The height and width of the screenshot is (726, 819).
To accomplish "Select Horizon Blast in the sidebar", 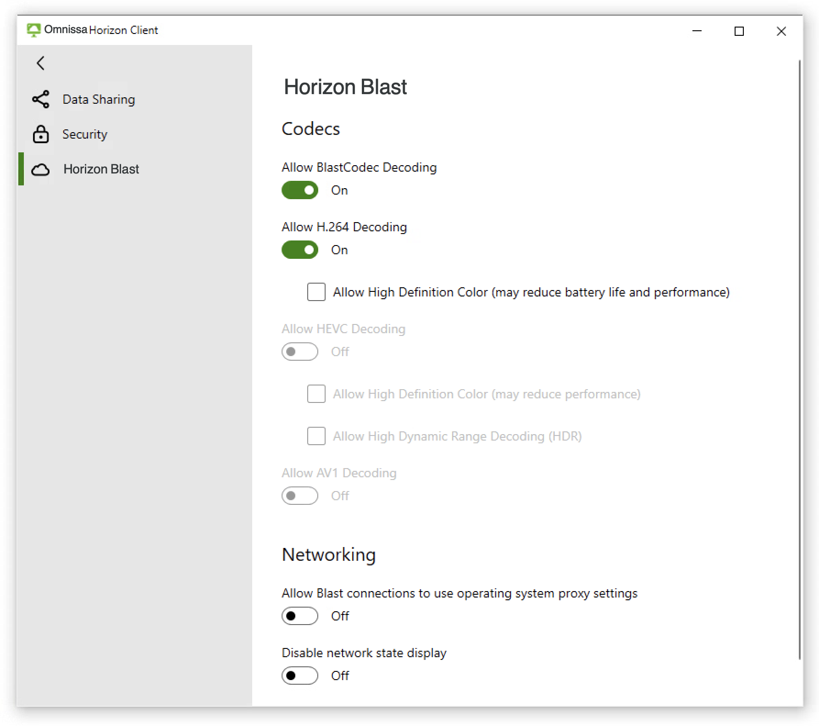I will point(101,169).
